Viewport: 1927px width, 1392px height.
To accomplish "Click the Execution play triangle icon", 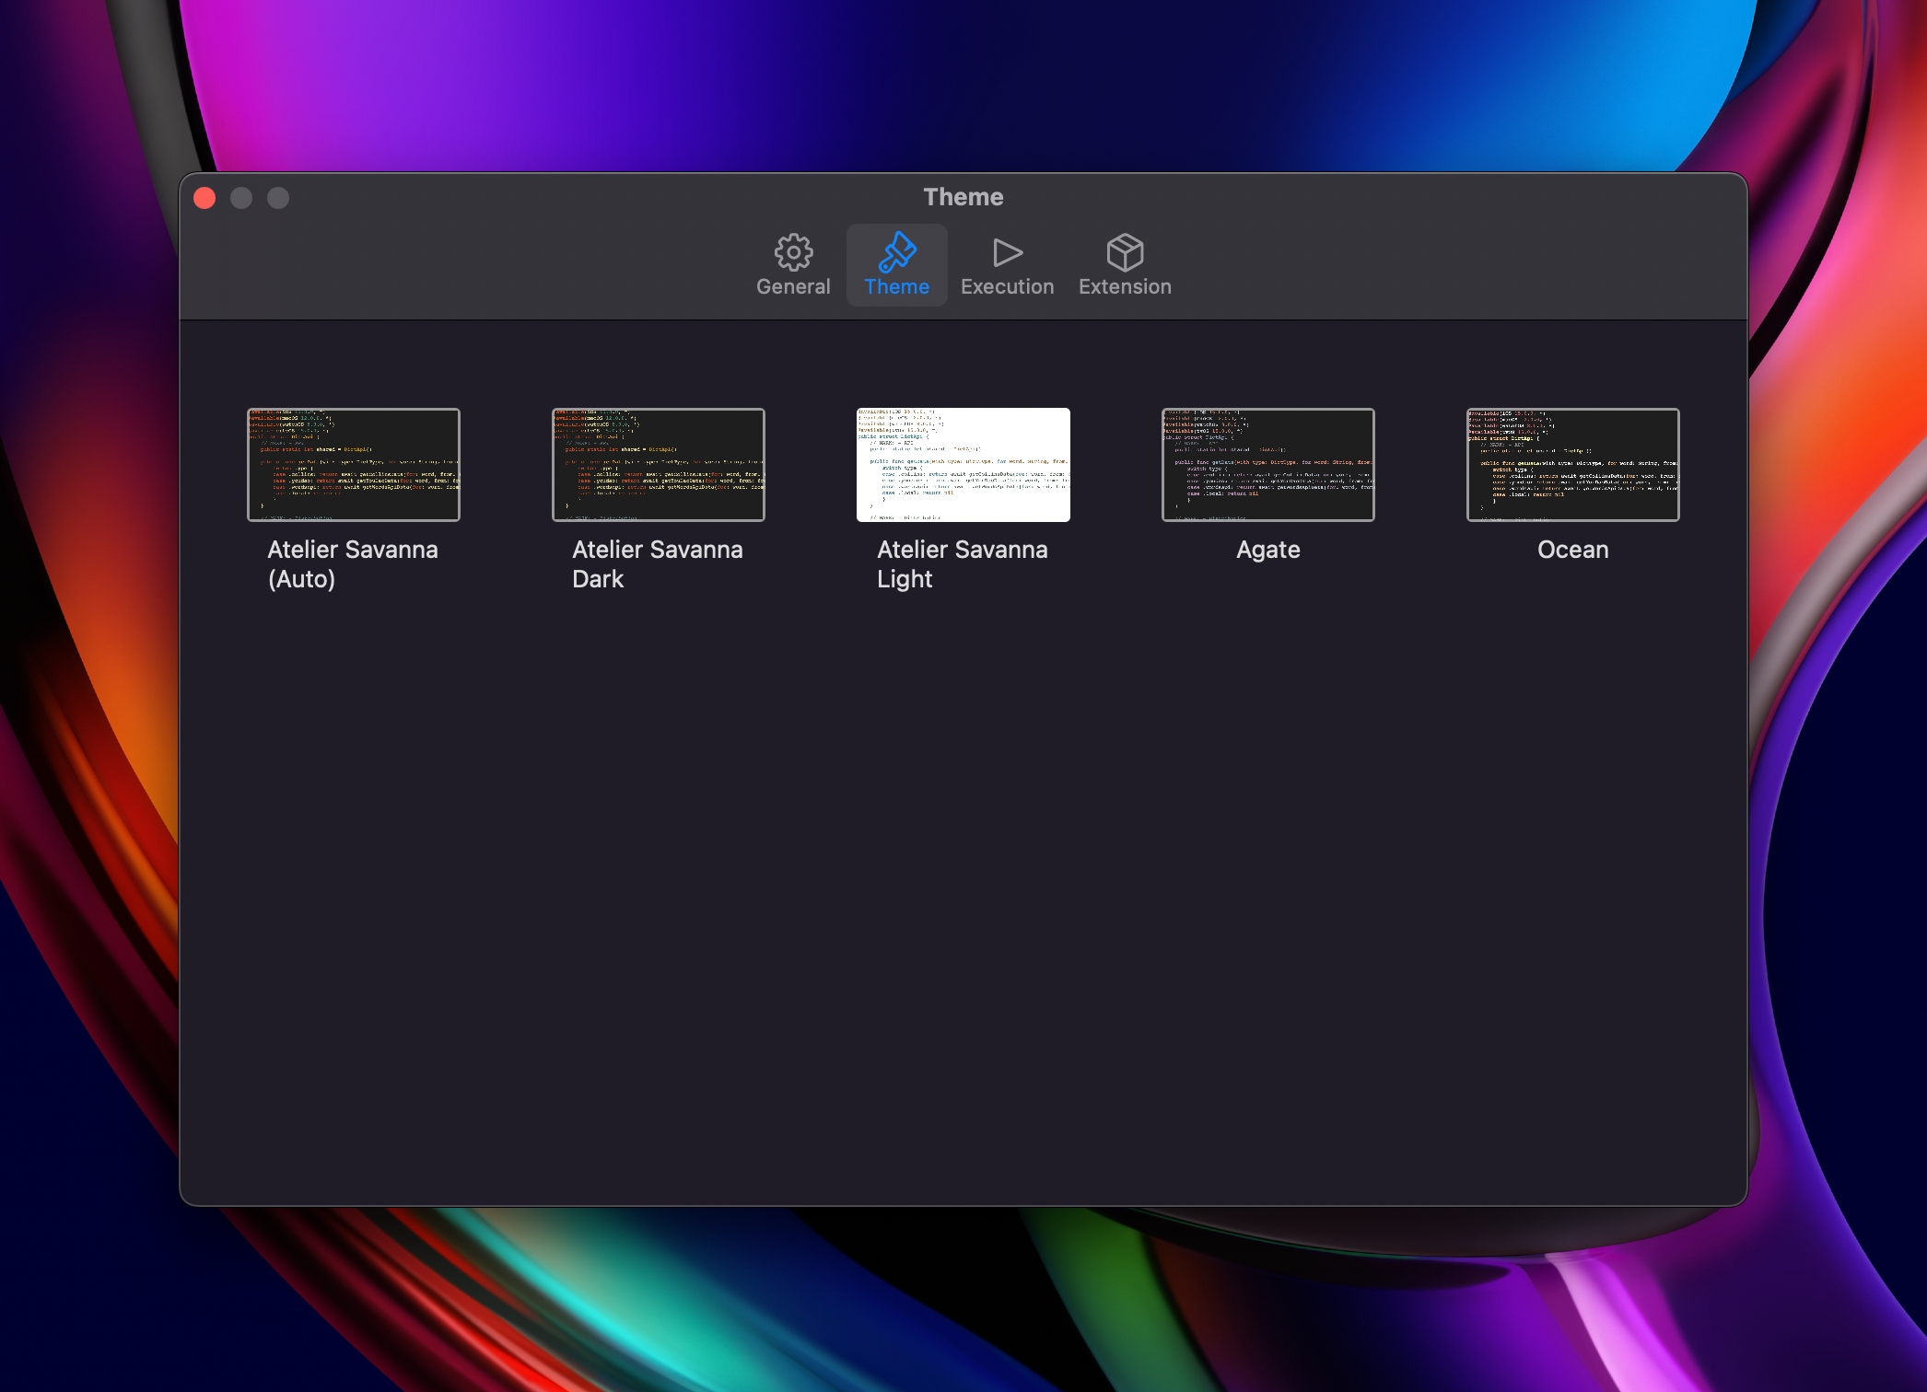I will pos(1007,251).
